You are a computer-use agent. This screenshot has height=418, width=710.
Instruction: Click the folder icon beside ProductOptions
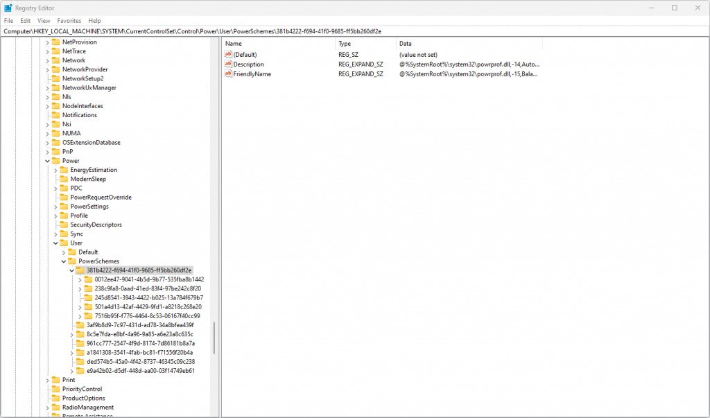point(56,399)
